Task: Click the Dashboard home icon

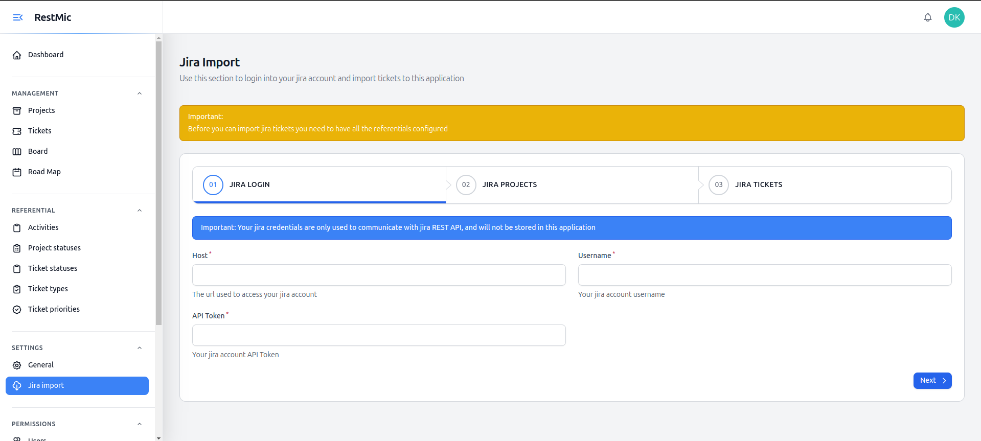Action: [x=17, y=55]
